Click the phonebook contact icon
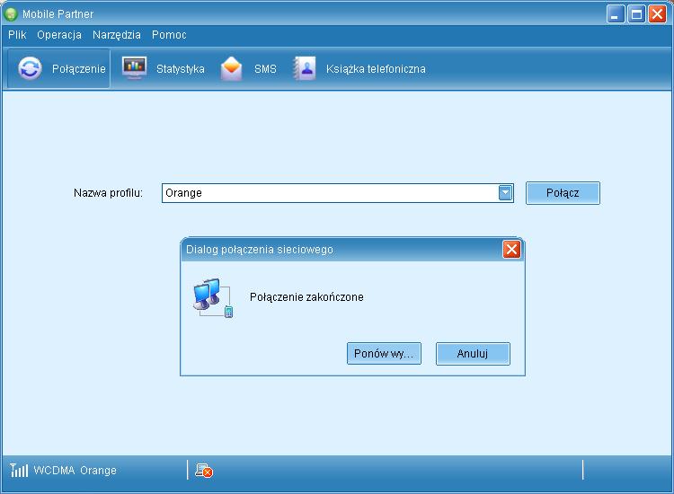The image size is (674, 494). [x=305, y=68]
